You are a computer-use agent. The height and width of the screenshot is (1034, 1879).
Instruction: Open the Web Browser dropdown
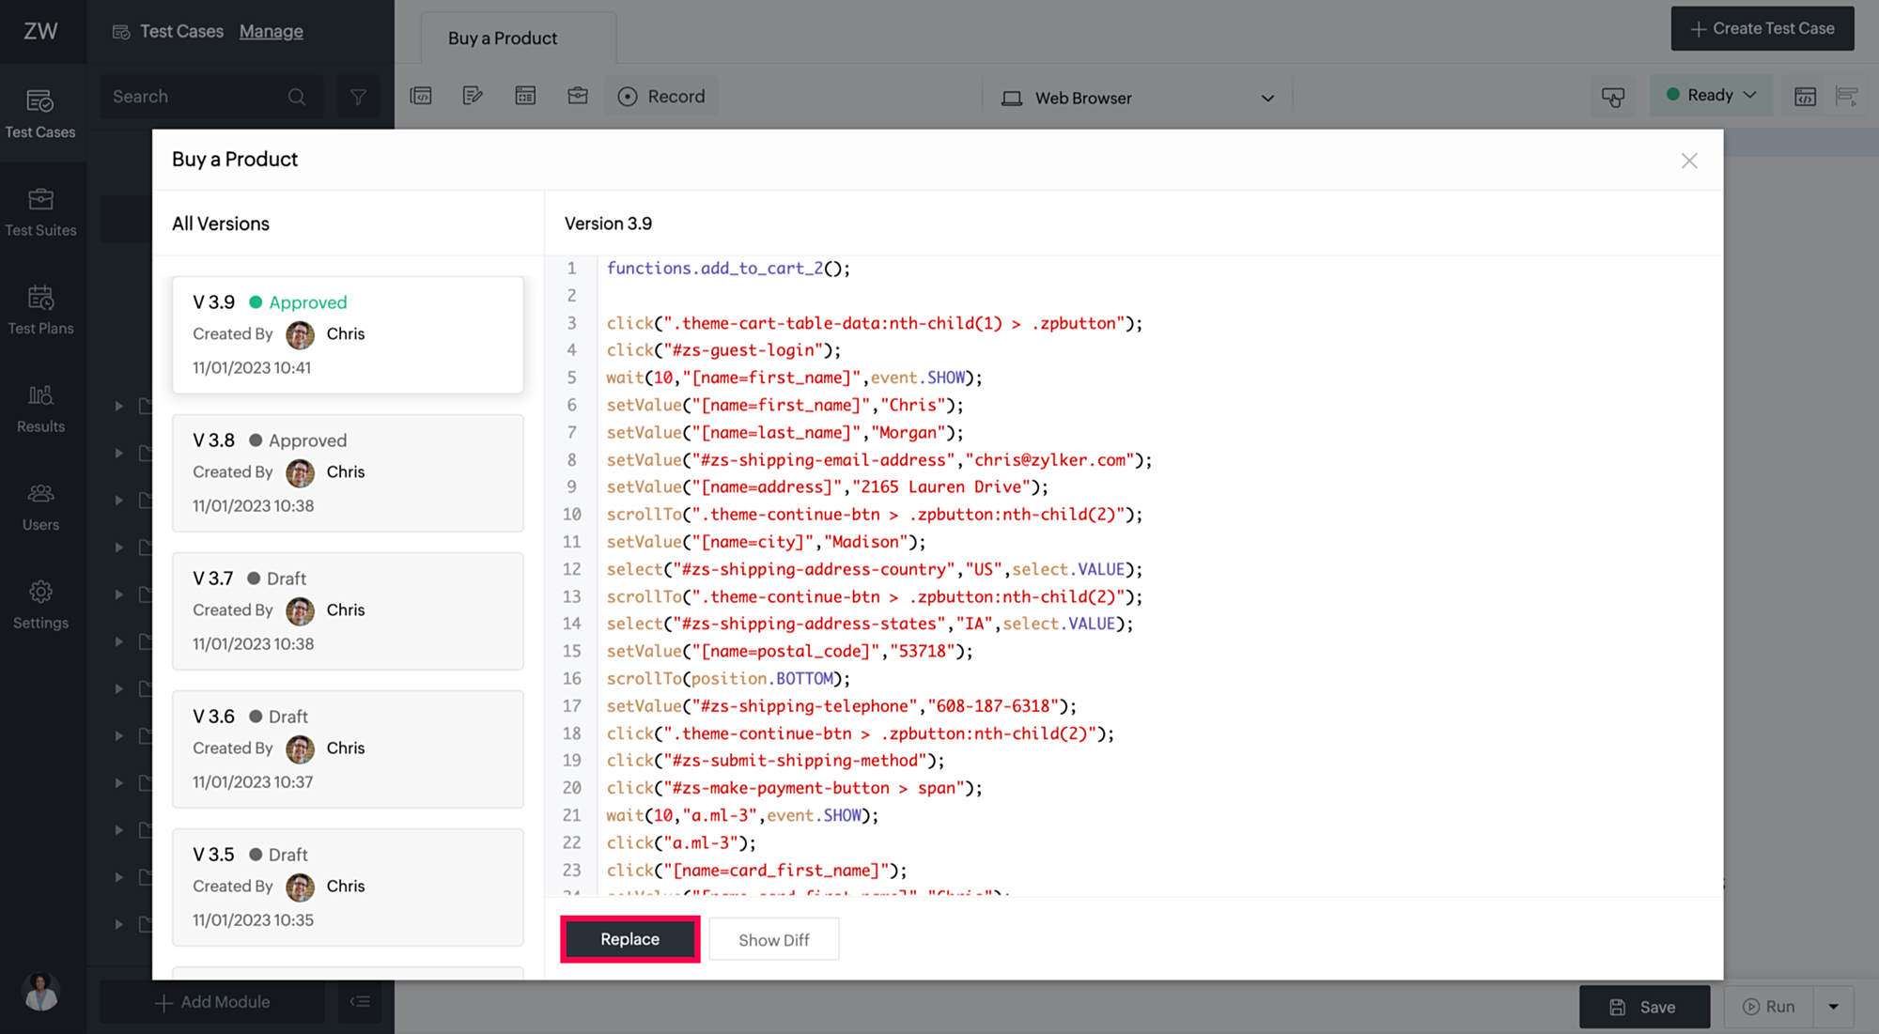1138,98
